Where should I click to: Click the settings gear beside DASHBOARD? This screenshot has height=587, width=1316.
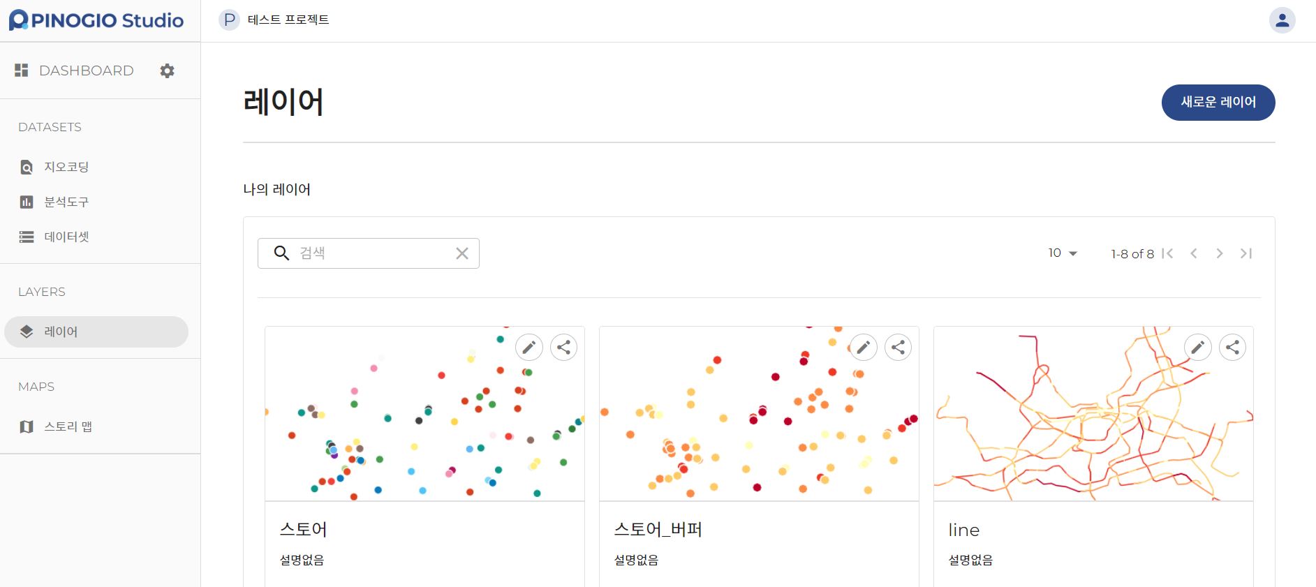pyautogui.click(x=167, y=70)
